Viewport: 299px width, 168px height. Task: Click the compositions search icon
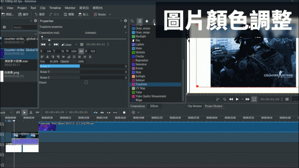[132, 21]
